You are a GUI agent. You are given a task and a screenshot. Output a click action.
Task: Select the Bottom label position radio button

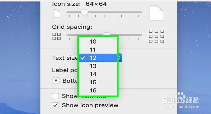point(56,81)
